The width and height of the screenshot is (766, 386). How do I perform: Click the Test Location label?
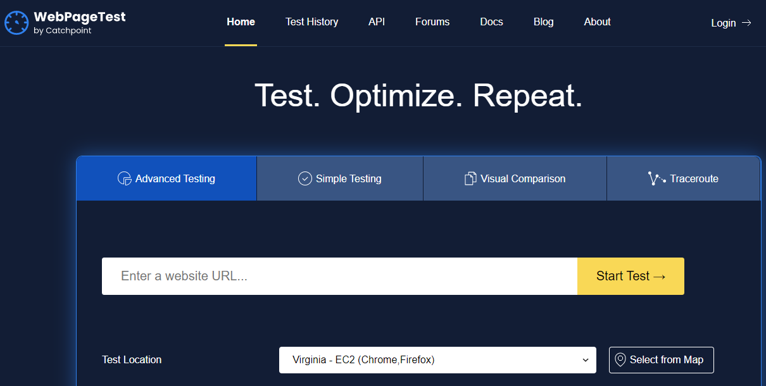tap(132, 359)
